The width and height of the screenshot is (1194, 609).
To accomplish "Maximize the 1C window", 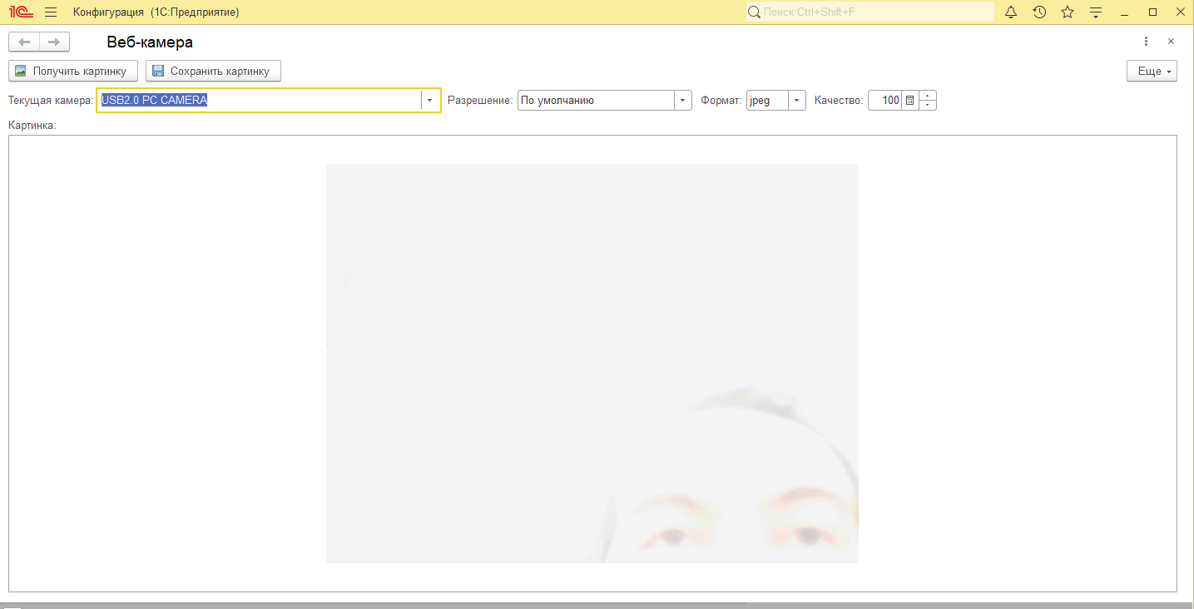I will pyautogui.click(x=1152, y=12).
